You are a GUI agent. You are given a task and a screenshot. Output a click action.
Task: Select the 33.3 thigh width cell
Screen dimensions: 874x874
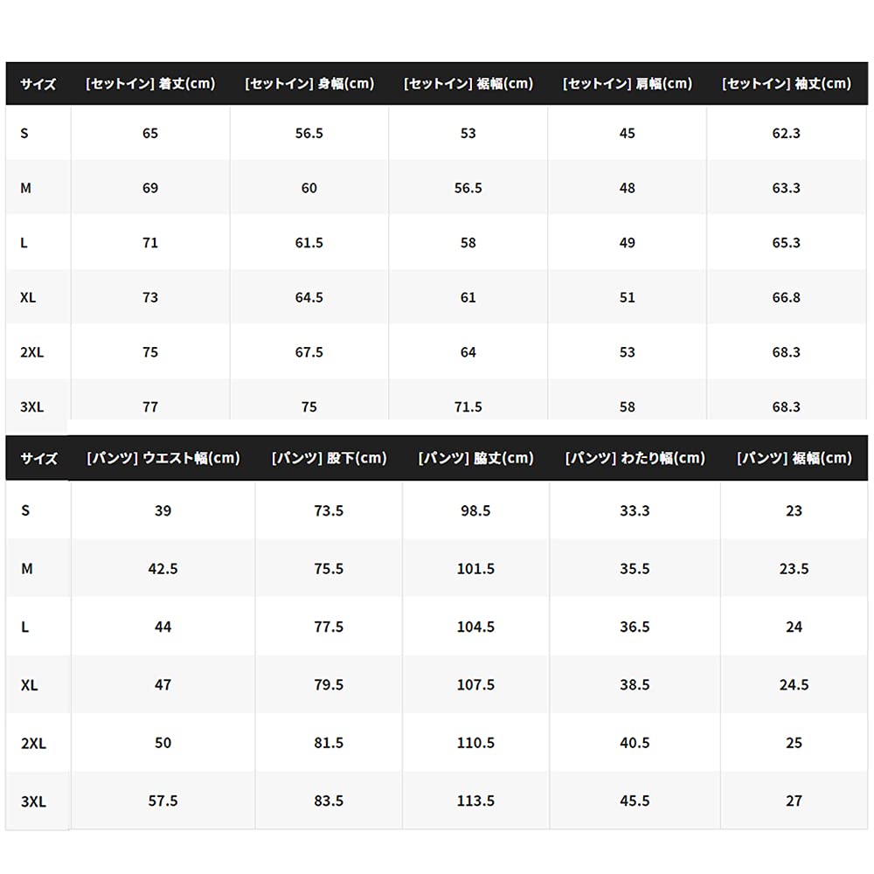635,510
